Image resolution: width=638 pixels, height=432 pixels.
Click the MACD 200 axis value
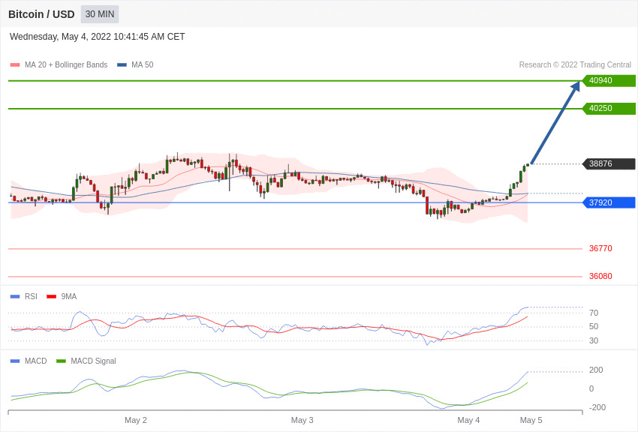(x=596, y=370)
